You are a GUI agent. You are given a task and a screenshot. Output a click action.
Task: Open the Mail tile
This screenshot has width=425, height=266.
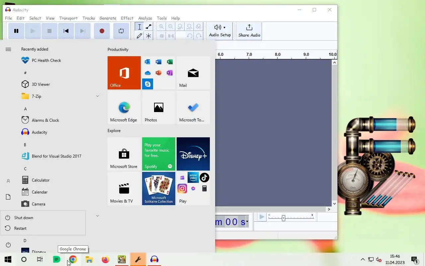point(193,73)
